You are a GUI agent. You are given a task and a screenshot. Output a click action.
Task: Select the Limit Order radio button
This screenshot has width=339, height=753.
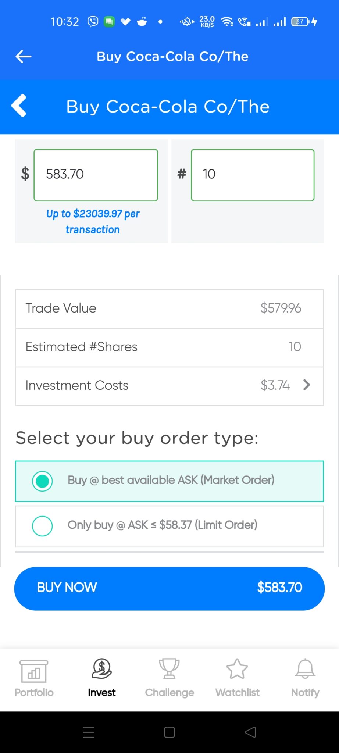[x=42, y=526]
